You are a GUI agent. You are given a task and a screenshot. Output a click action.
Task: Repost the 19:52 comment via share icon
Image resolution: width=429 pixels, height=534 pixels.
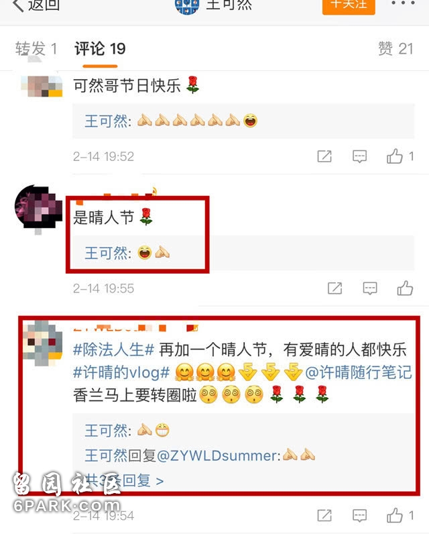(324, 156)
